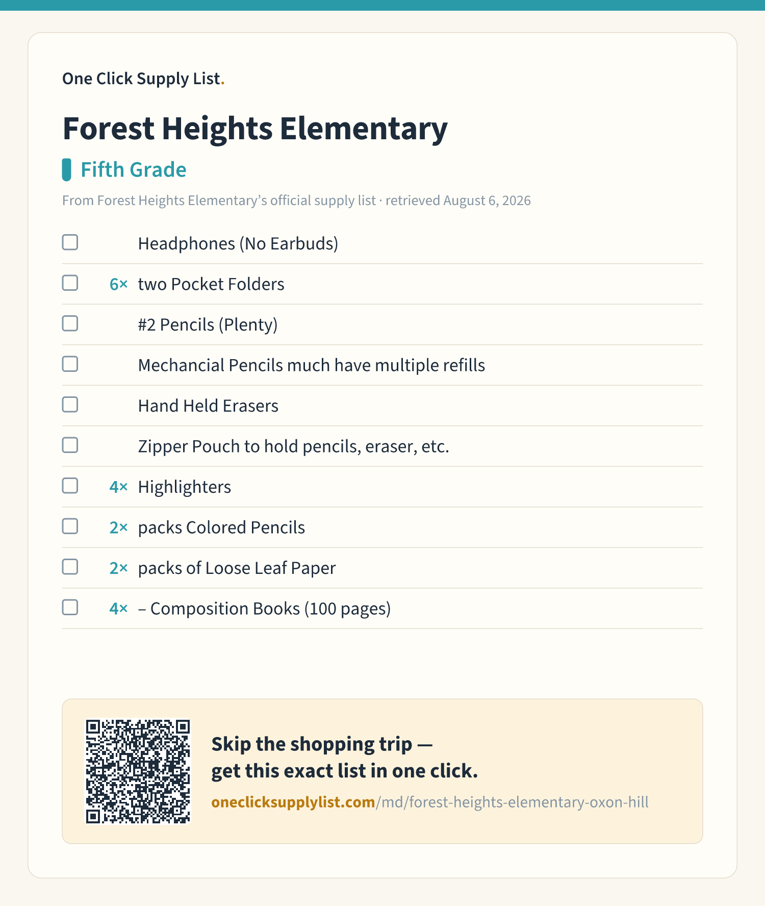Check the Headphones (No Earbuds) checkbox
The image size is (765, 906).
[x=70, y=242]
